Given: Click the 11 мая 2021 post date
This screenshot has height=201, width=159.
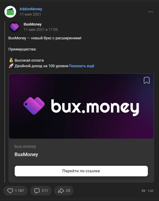Looking at the screenshot, I should click(x=30, y=14).
